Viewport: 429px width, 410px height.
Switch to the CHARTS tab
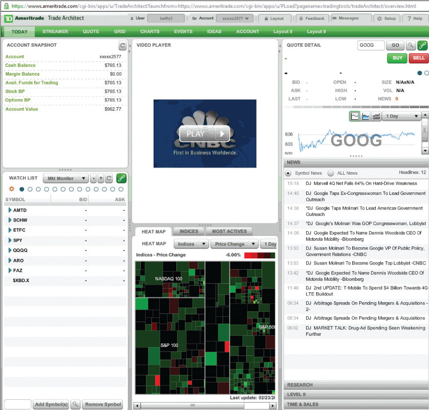(150, 31)
